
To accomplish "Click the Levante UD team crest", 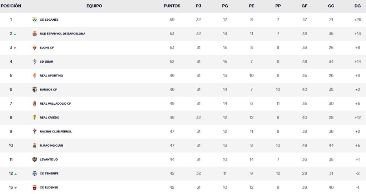I will click(35, 159).
